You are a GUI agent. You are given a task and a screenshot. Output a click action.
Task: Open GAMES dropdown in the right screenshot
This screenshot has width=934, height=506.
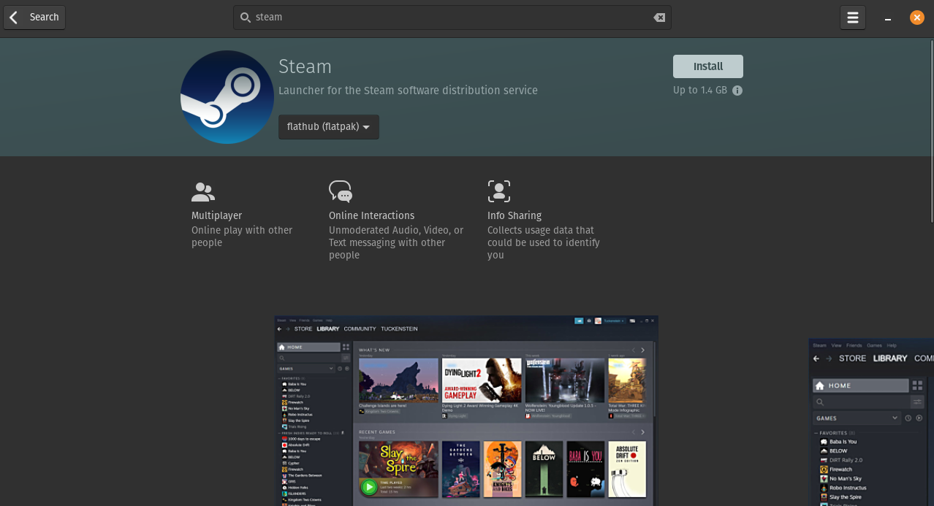pyautogui.click(x=857, y=418)
